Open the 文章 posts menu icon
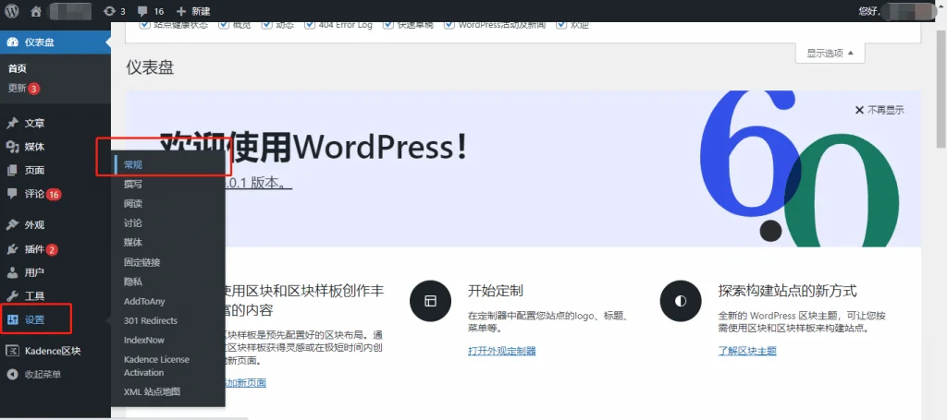 [x=11, y=124]
